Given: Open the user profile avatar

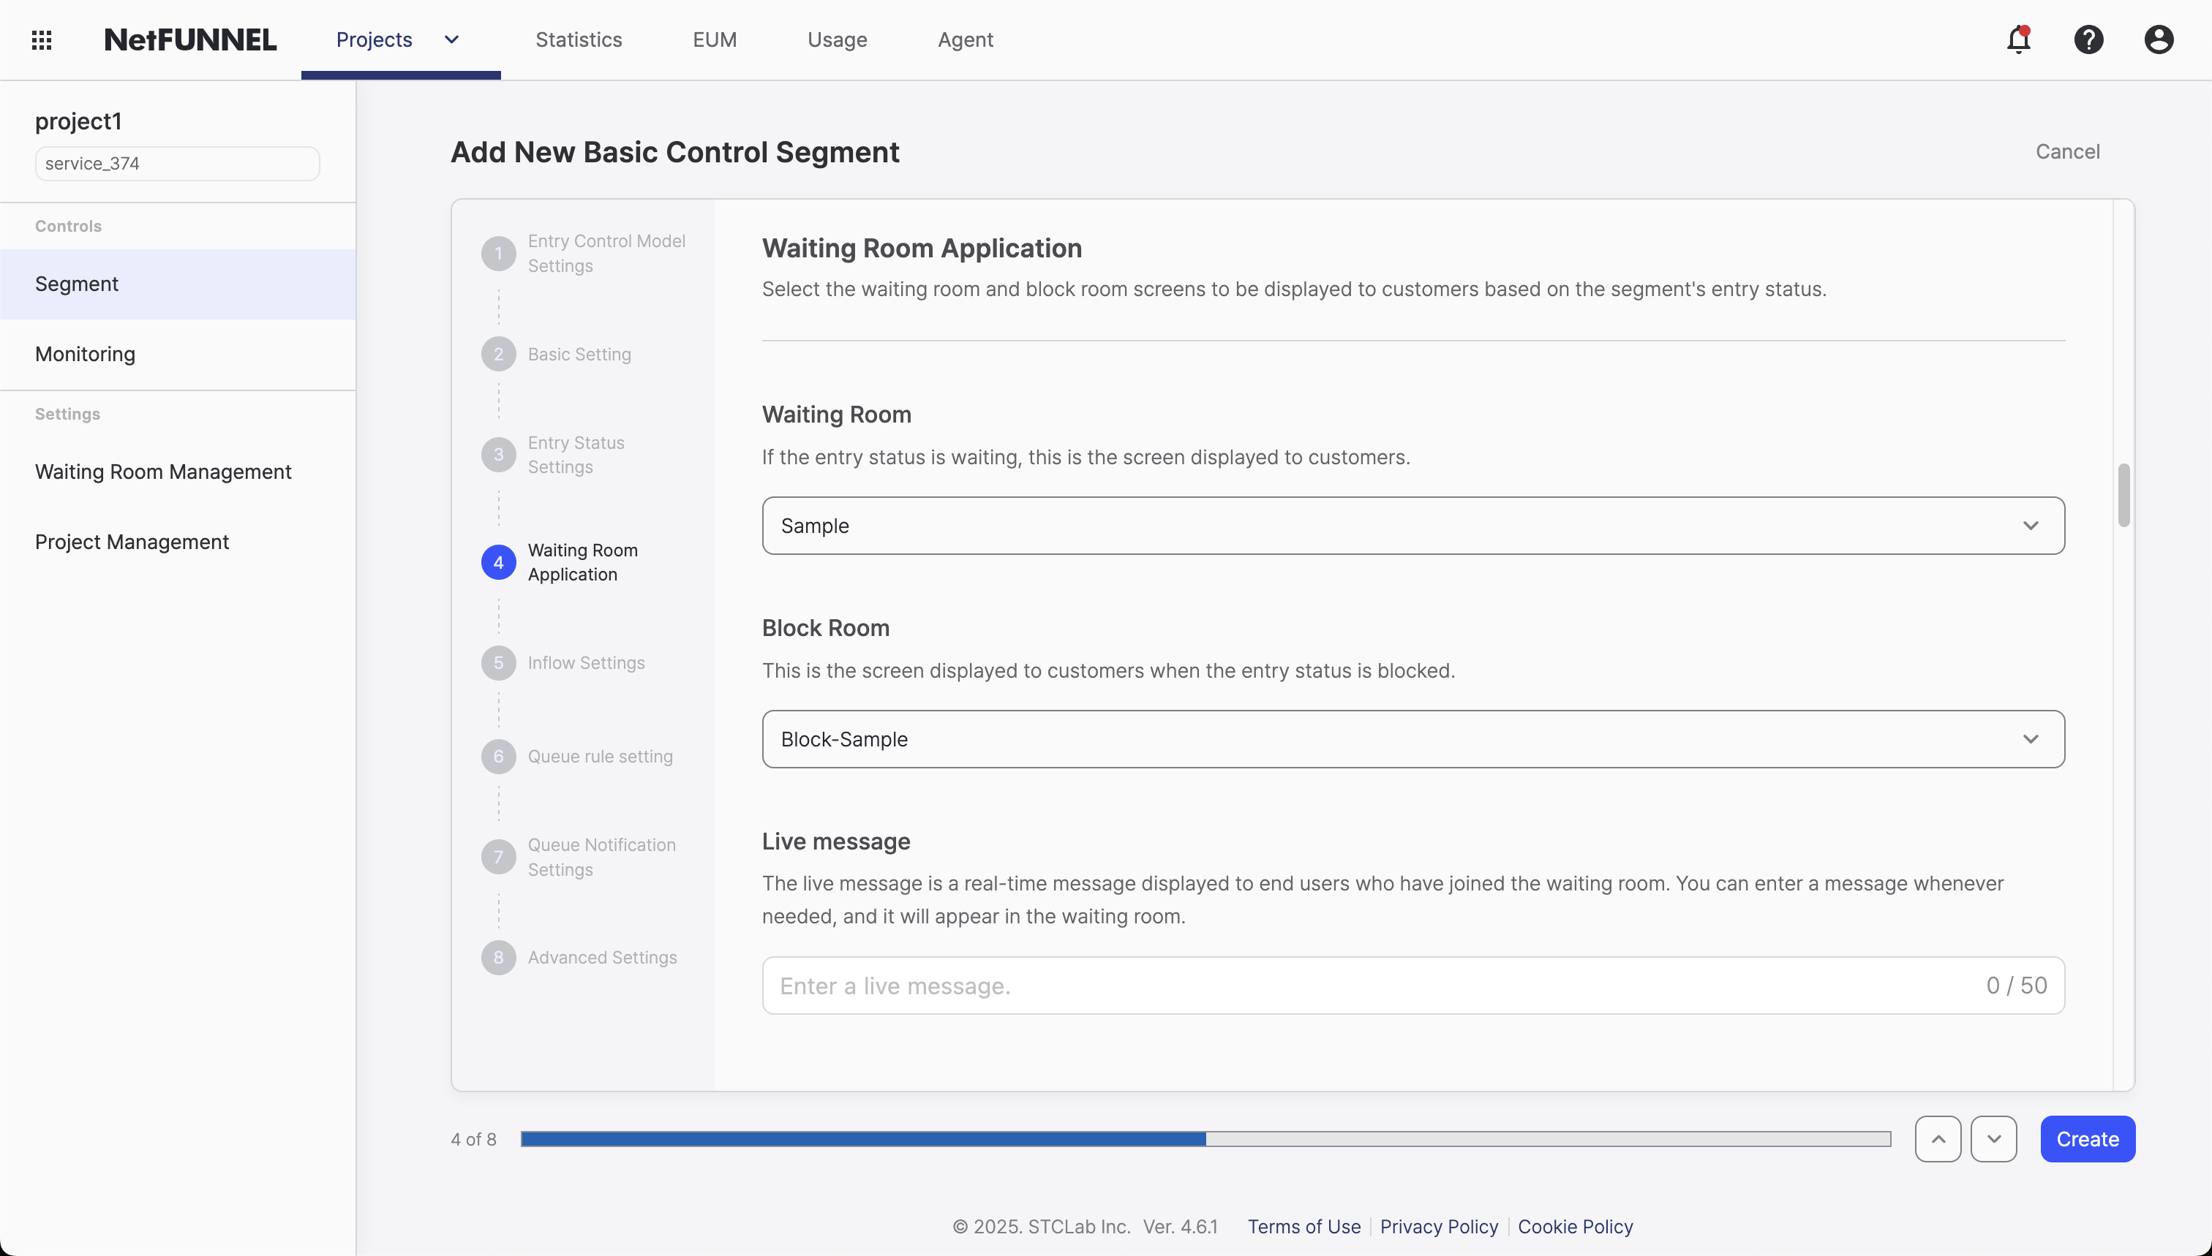Looking at the screenshot, I should pyautogui.click(x=2158, y=39).
